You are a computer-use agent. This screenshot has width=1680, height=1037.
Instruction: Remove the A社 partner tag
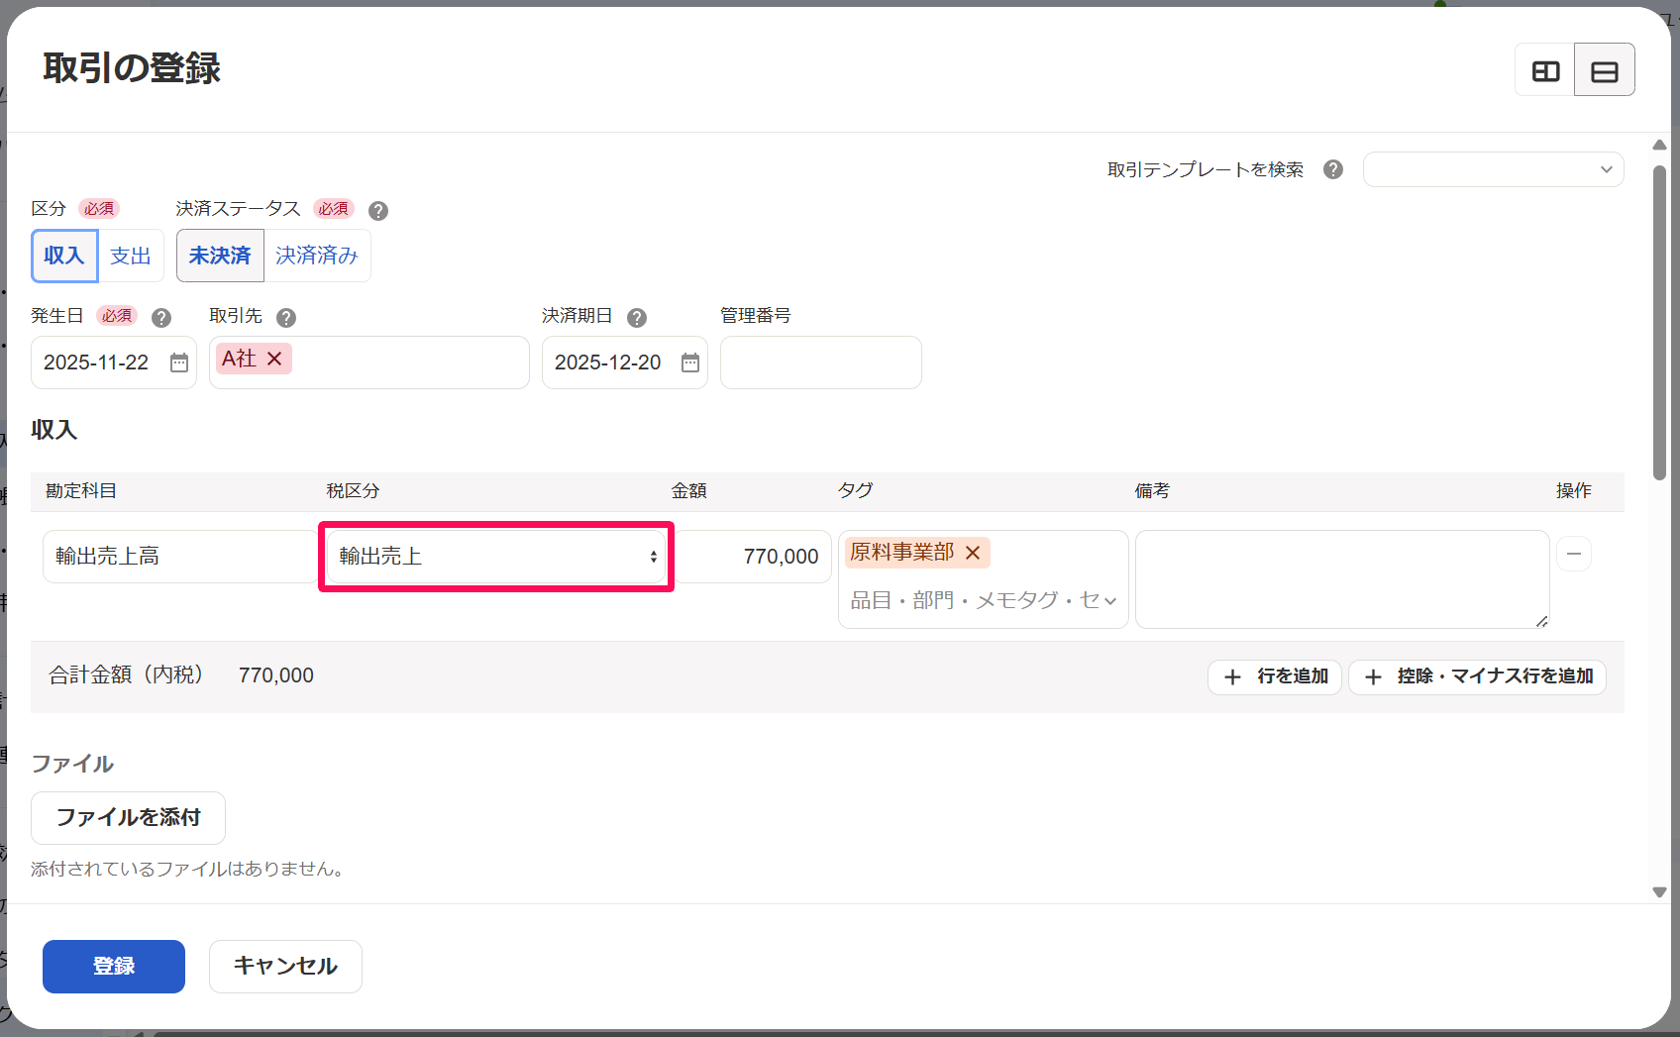tap(274, 359)
